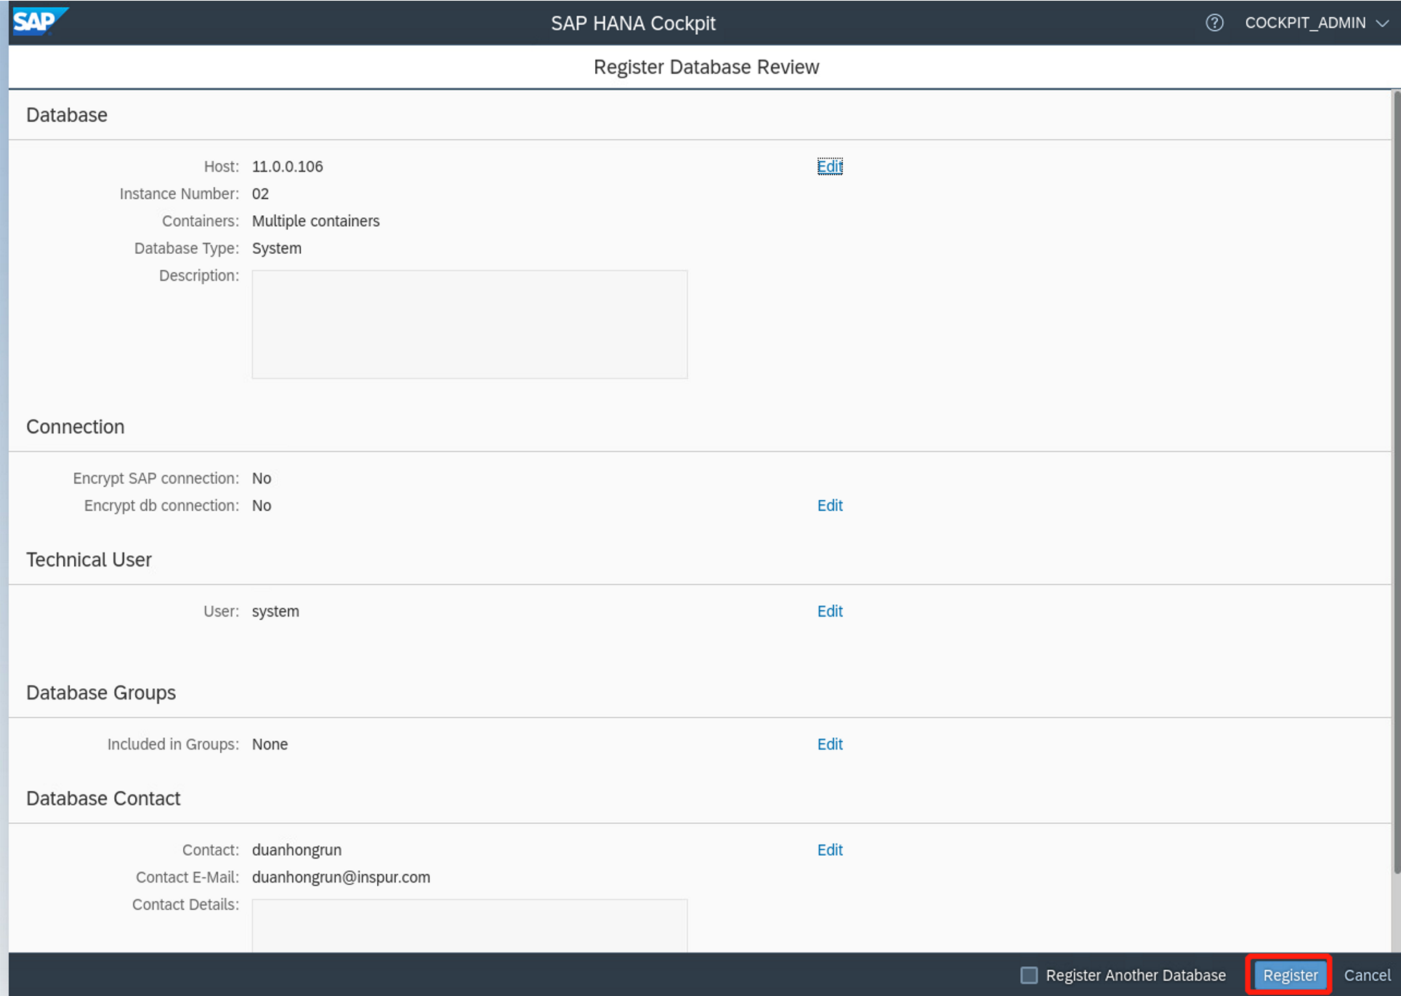Image resolution: width=1401 pixels, height=996 pixels.
Task: Click the Contact Details text area
Action: [469, 925]
